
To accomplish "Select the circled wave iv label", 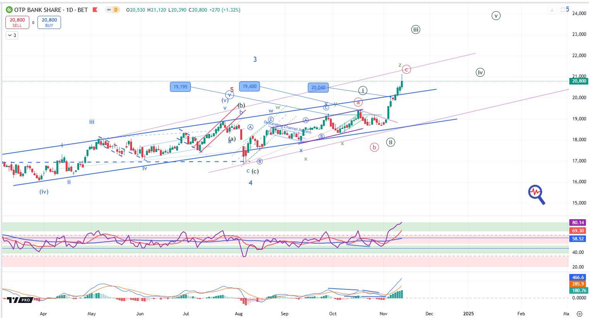I will pyautogui.click(x=480, y=72).
